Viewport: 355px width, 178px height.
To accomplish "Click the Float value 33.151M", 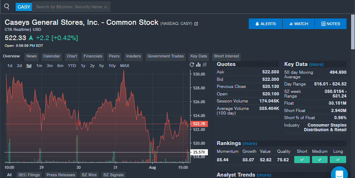I will (337, 103).
